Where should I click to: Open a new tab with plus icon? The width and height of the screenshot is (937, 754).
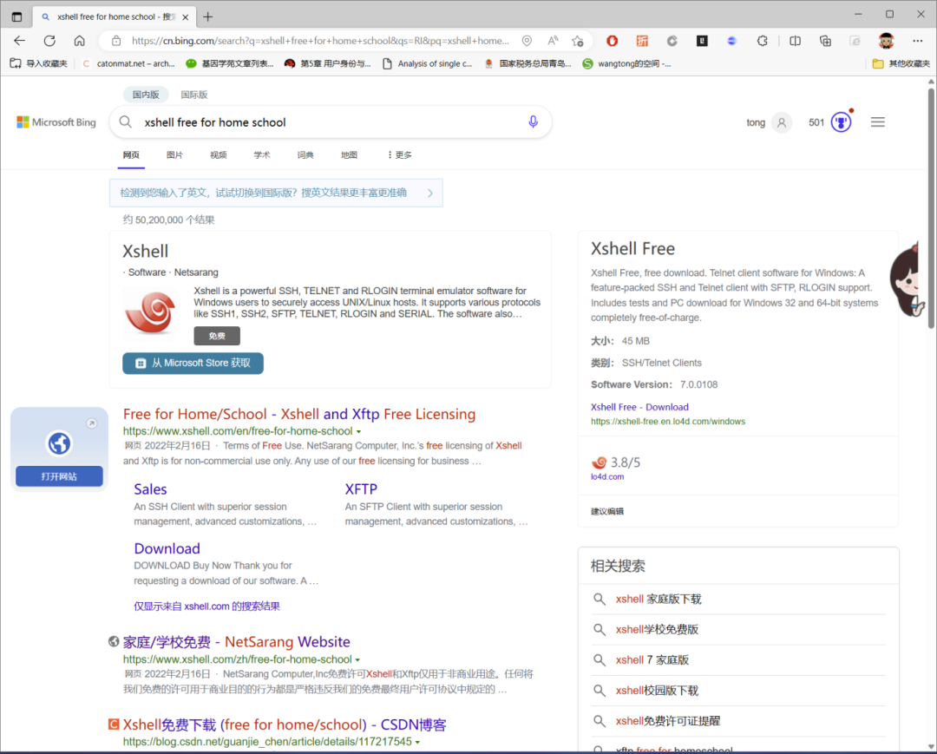click(x=207, y=16)
